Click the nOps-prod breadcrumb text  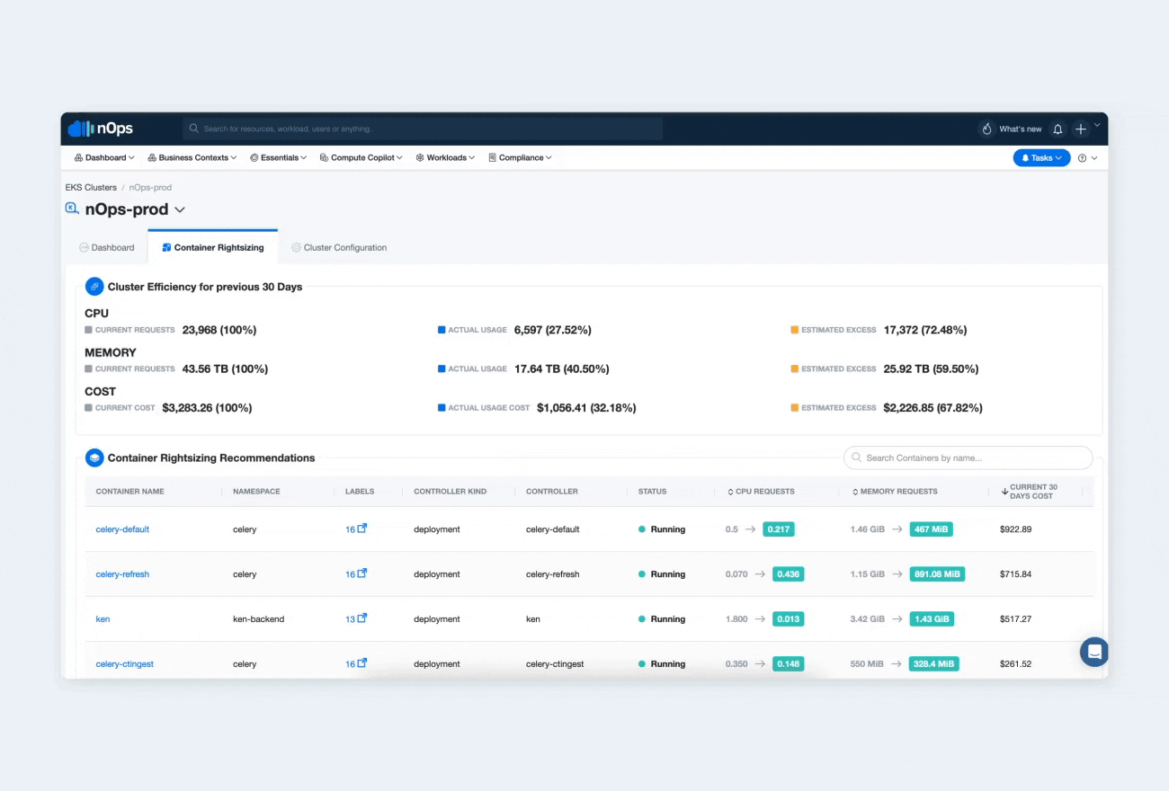[x=150, y=188]
